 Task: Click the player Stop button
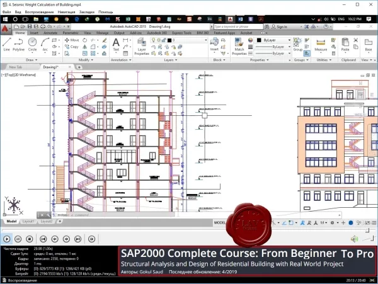point(30,239)
